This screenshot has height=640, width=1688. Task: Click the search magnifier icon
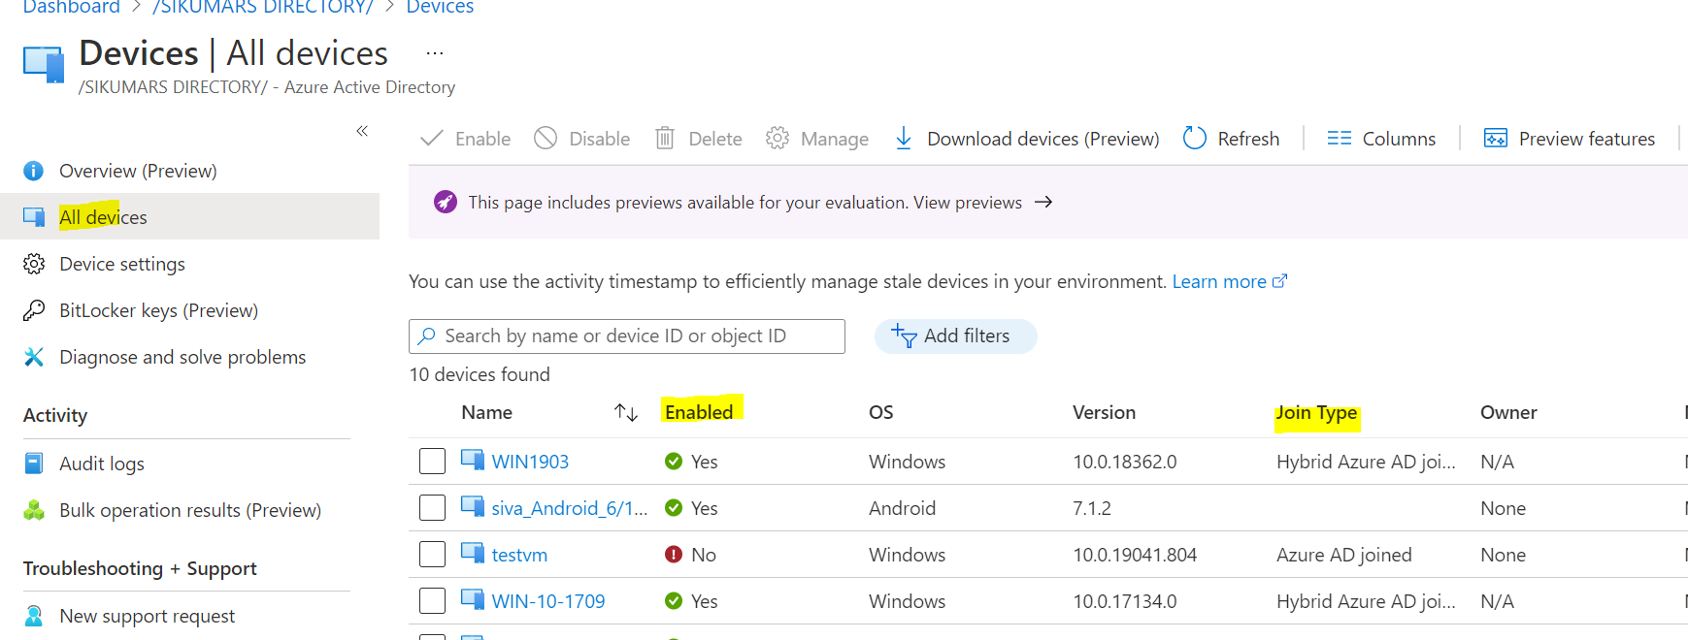pos(426,336)
